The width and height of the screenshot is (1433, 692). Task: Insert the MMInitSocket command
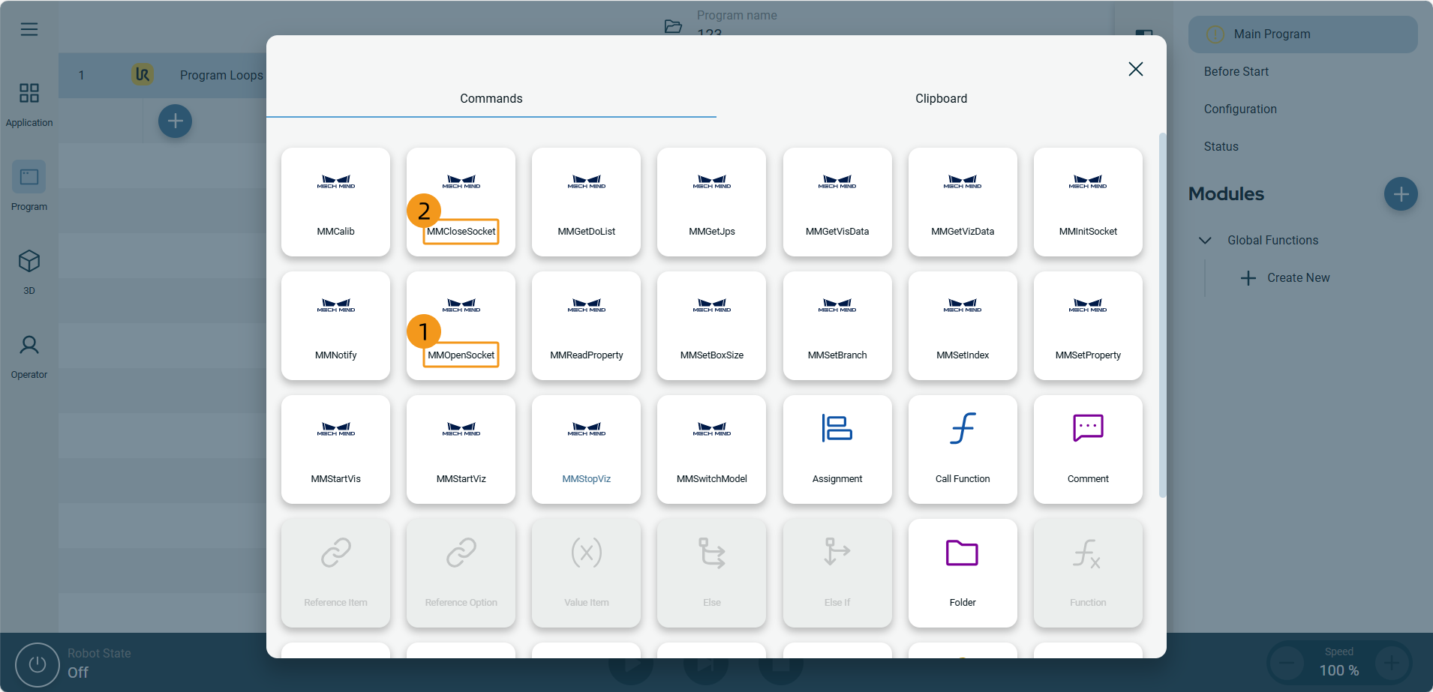point(1088,202)
